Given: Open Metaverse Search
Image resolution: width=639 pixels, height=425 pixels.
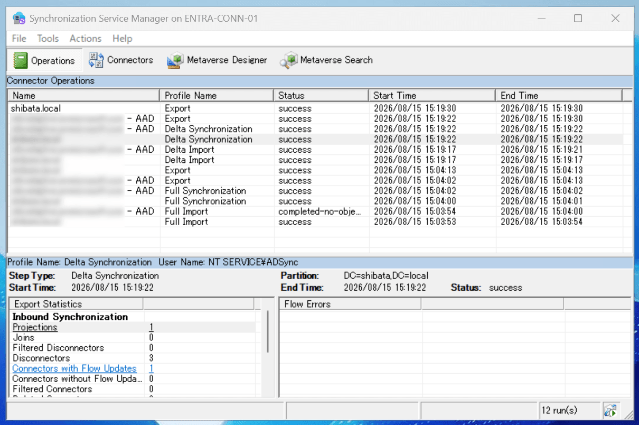Looking at the screenshot, I should [326, 60].
